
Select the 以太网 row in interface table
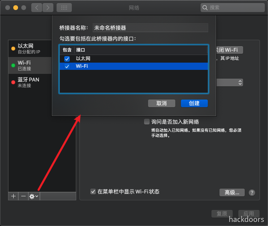click(134, 59)
